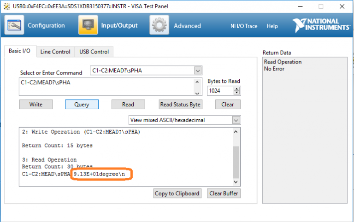Click the Configuration icon in toolbar
The image size is (354, 222).
click(x=14, y=25)
